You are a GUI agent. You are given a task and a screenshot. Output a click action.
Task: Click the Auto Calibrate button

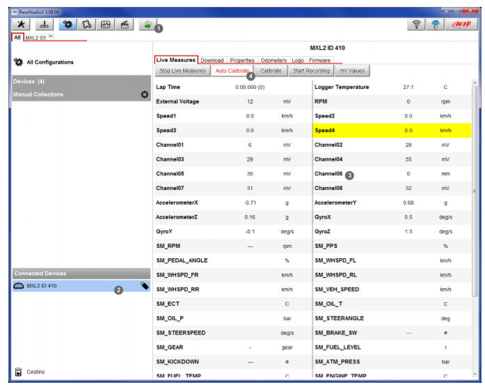pos(232,71)
